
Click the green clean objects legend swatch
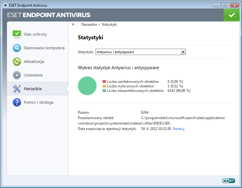(x=104, y=91)
